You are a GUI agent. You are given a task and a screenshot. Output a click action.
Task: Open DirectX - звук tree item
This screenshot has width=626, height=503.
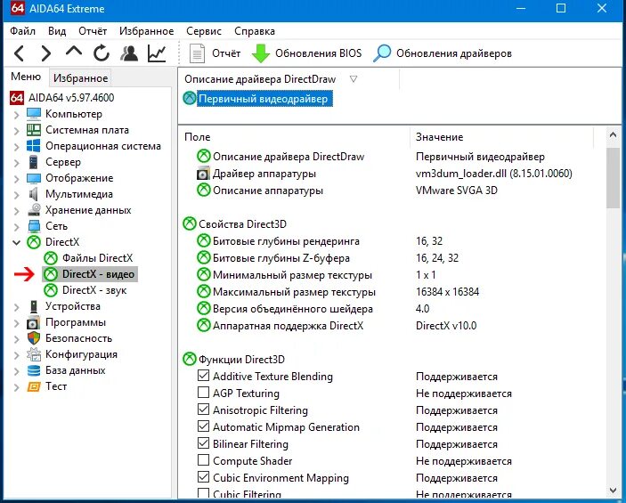(x=94, y=290)
